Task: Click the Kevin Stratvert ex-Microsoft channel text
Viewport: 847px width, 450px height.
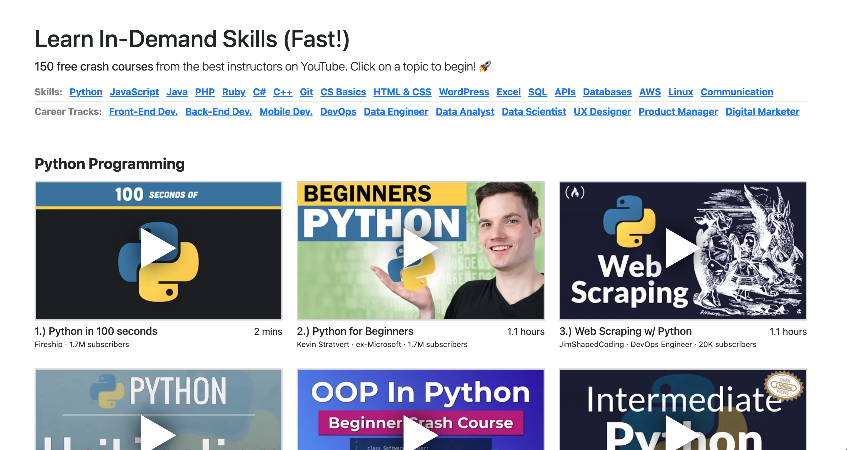Action: click(382, 344)
